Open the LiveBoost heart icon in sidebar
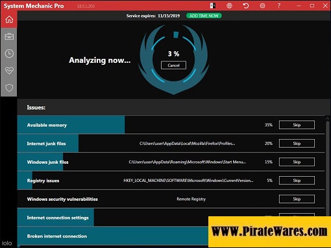This screenshot has width=331, height=248. pos(9,71)
